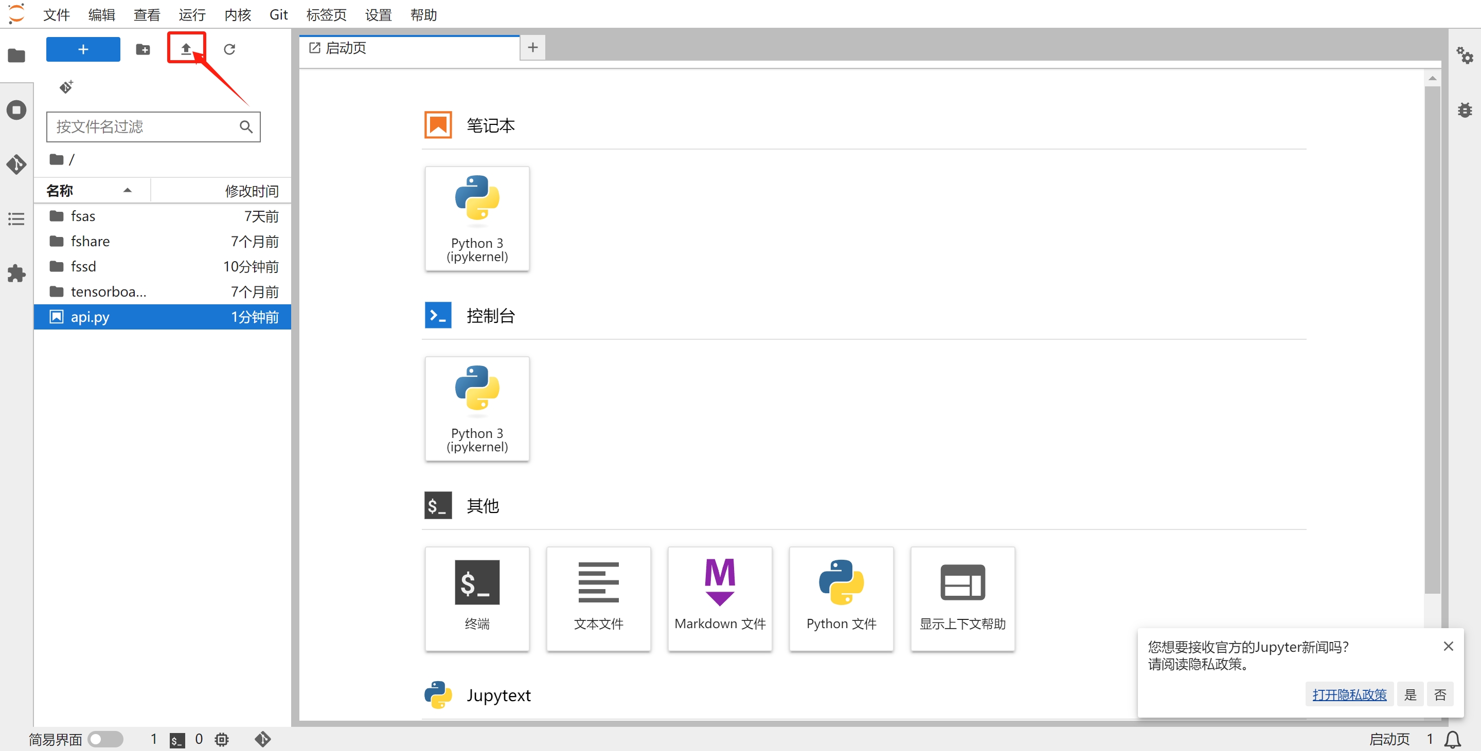Screen dimensions: 1481x751
Task: Open the 编辑 menu
Action: [102, 14]
